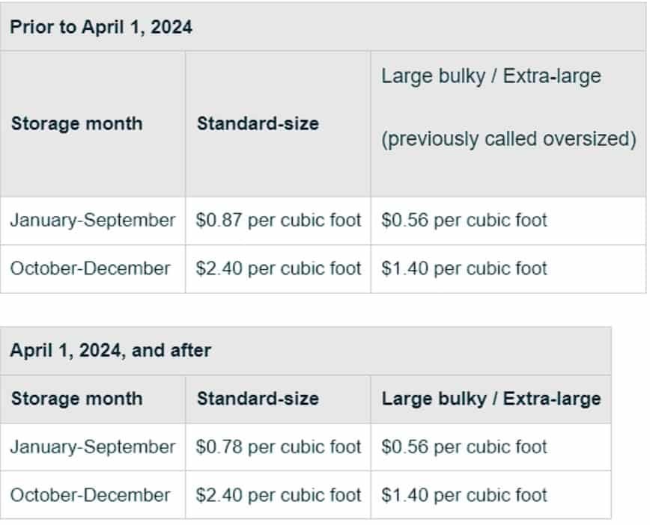Select 'Storage month' header in second table
Viewport: 650px width, 525px height.
[76, 399]
